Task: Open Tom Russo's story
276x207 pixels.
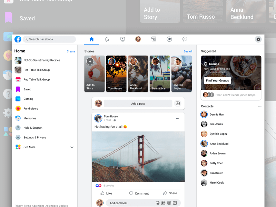Action: click(x=116, y=73)
